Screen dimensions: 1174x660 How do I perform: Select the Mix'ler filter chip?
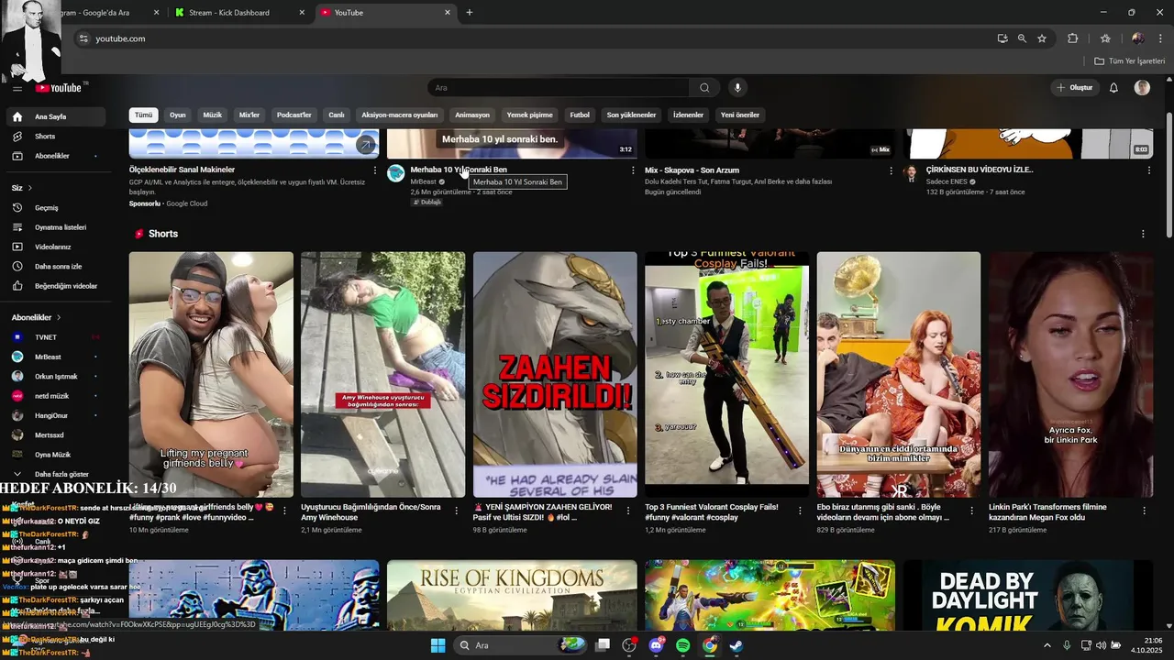tap(249, 115)
